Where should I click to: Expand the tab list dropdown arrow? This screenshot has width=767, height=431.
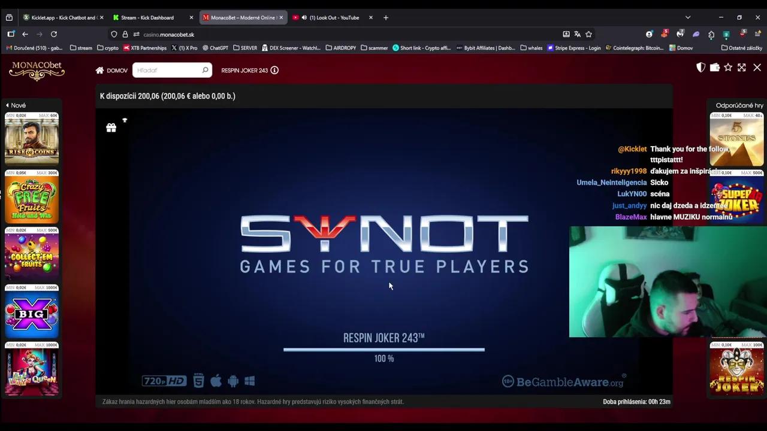coord(688,17)
